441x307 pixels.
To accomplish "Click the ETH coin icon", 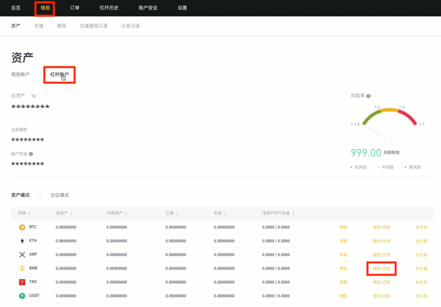I will (22, 241).
